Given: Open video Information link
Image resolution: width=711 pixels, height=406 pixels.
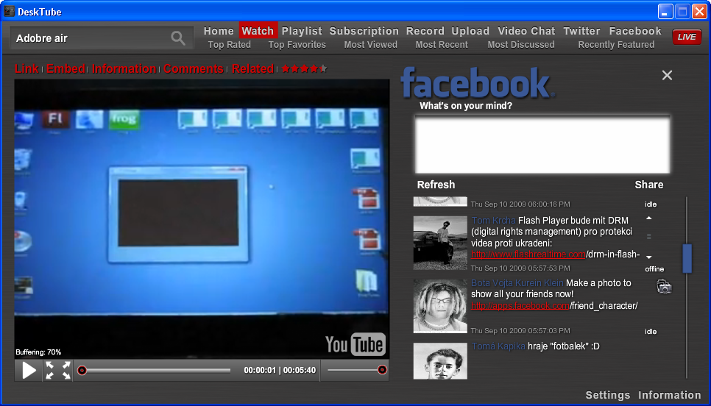Looking at the screenshot, I should click(124, 69).
